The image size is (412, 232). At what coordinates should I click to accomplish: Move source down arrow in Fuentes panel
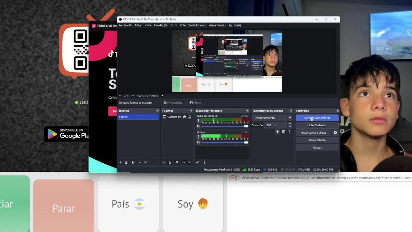(189, 162)
